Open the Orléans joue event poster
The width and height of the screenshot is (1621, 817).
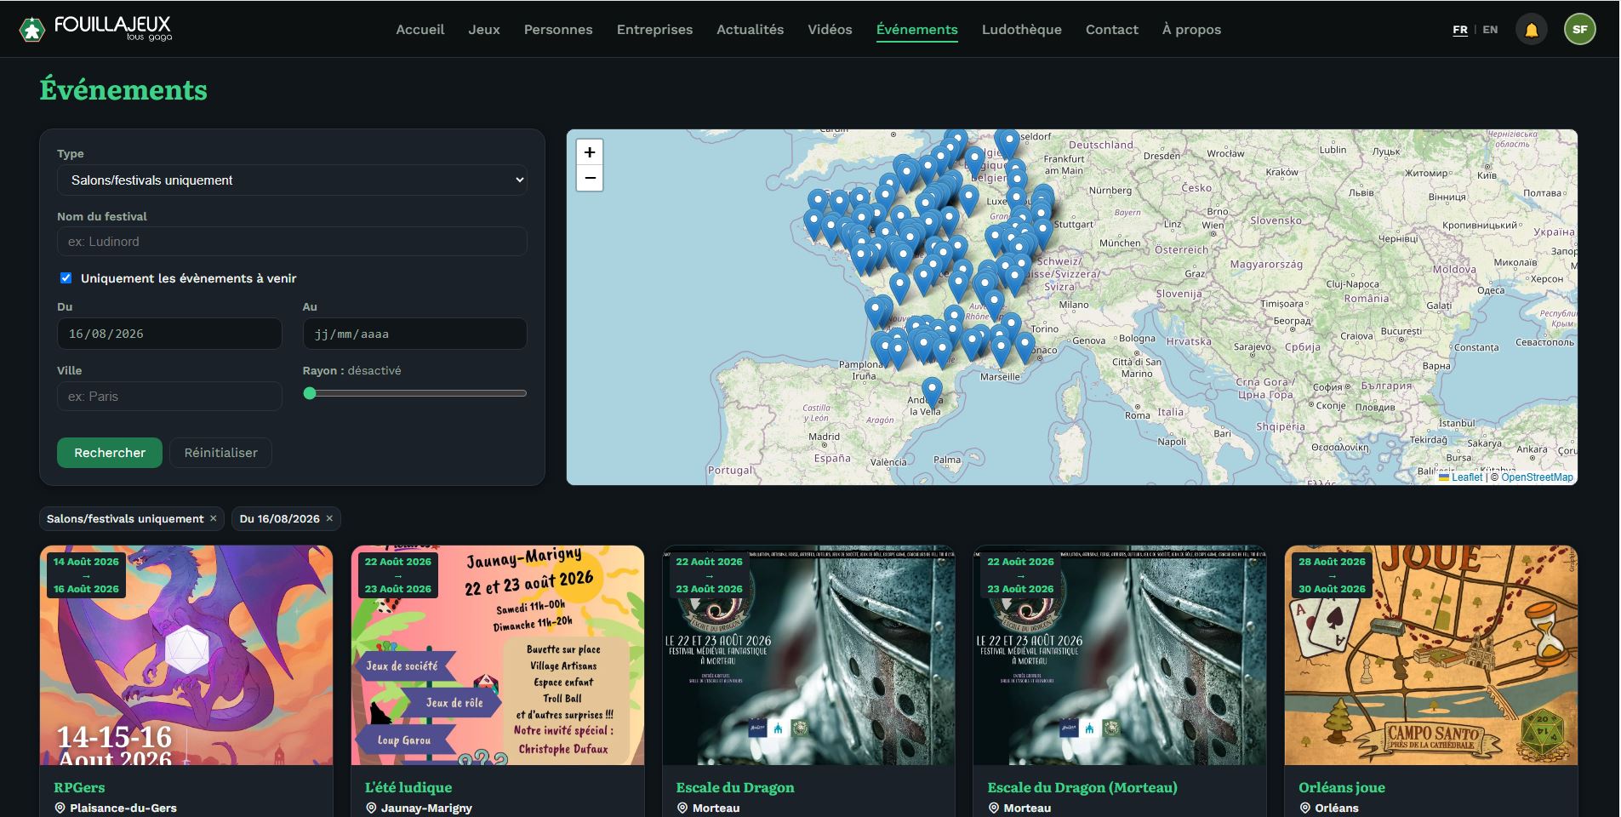click(x=1431, y=655)
